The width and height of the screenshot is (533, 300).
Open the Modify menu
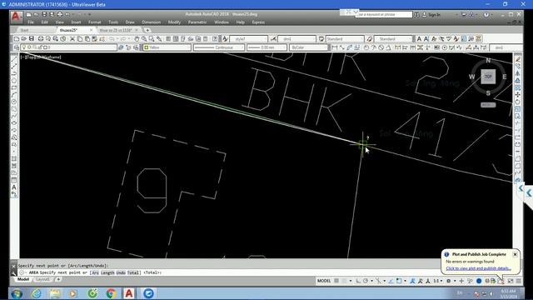click(x=174, y=22)
